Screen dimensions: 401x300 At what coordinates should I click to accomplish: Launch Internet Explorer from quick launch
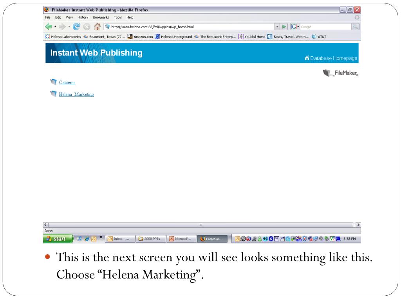[x=87, y=239]
